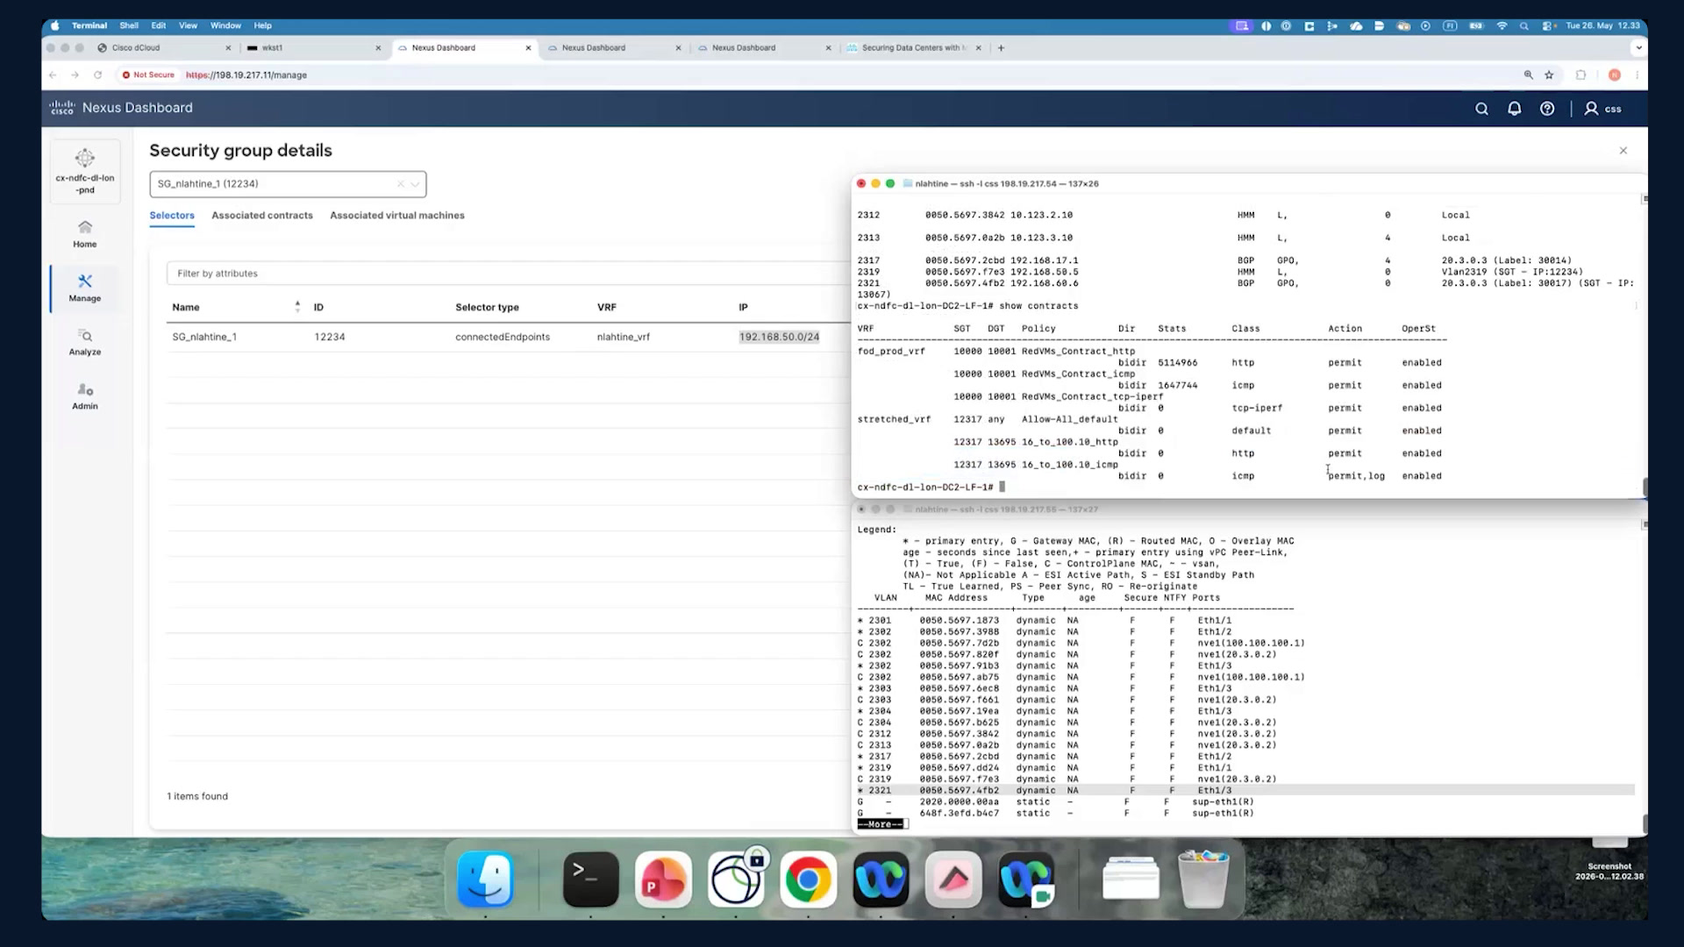This screenshot has width=1684, height=947.
Task: Sort the Name column by its arrows
Action: pyautogui.click(x=297, y=307)
